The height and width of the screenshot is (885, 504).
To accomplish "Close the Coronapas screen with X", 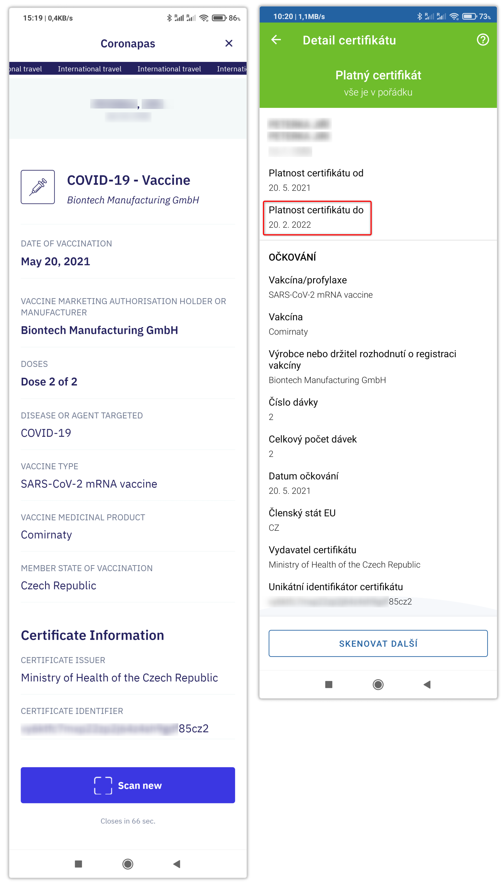I will (x=229, y=43).
